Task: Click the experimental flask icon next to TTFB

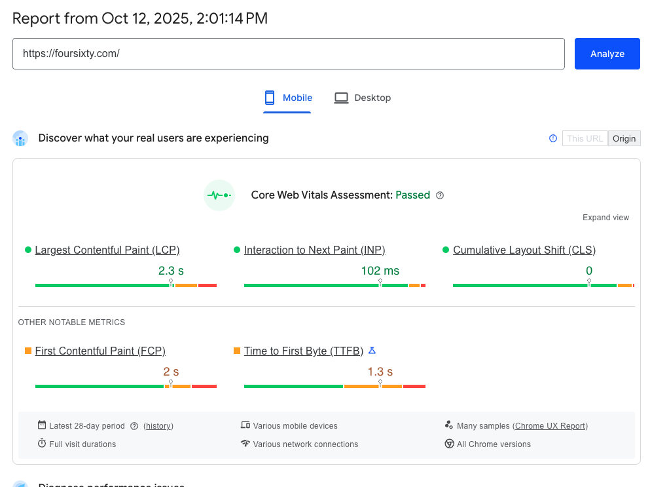Action: coord(372,350)
